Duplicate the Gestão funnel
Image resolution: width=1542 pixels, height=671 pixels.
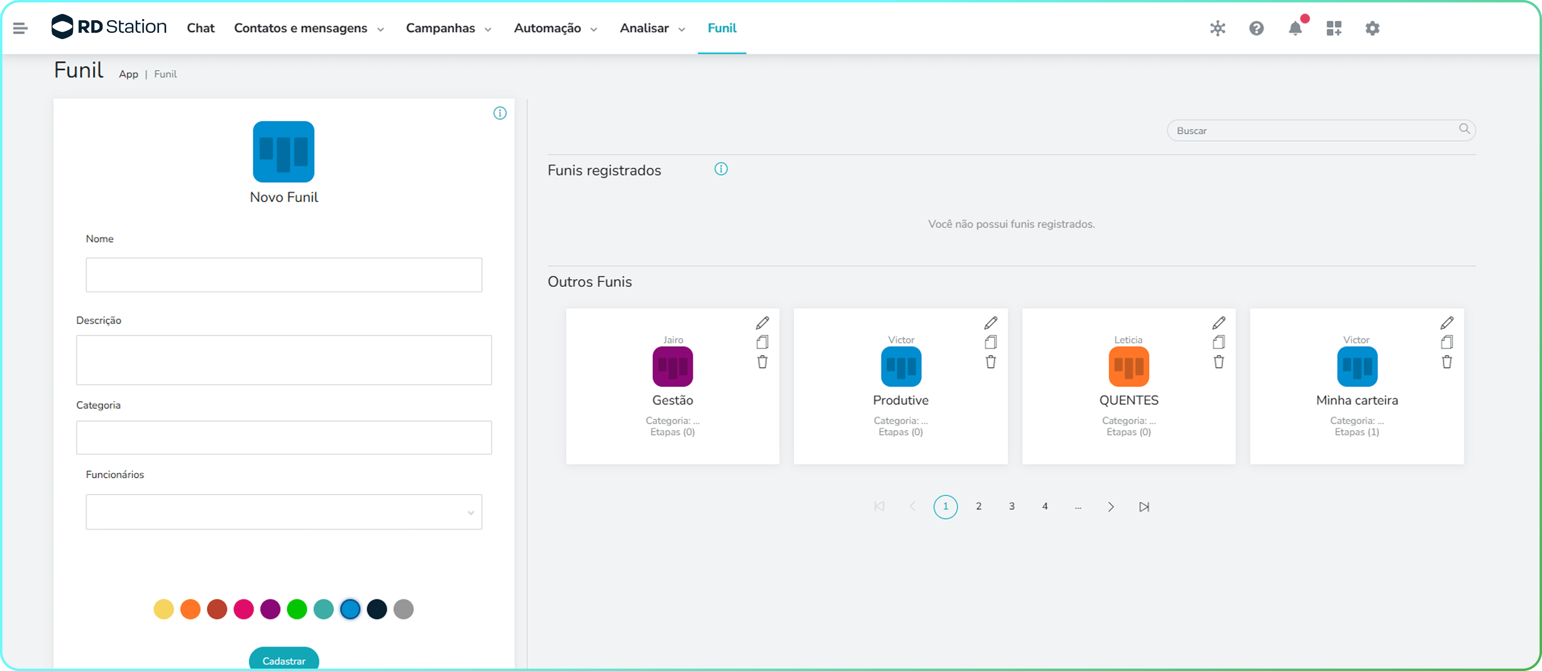[x=762, y=342]
